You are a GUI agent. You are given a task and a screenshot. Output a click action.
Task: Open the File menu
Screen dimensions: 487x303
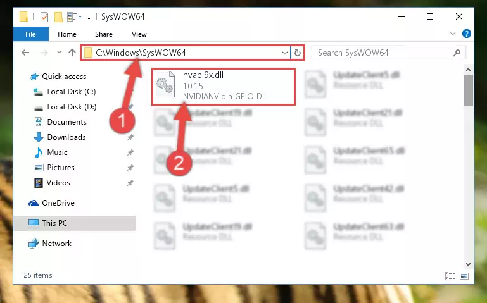pos(30,34)
